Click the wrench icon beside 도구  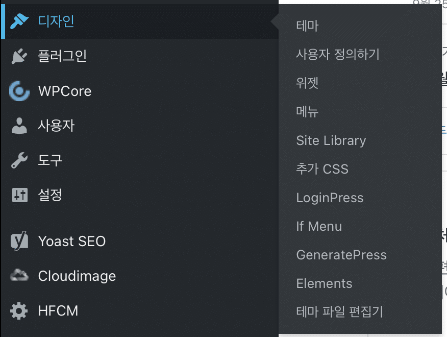19,160
